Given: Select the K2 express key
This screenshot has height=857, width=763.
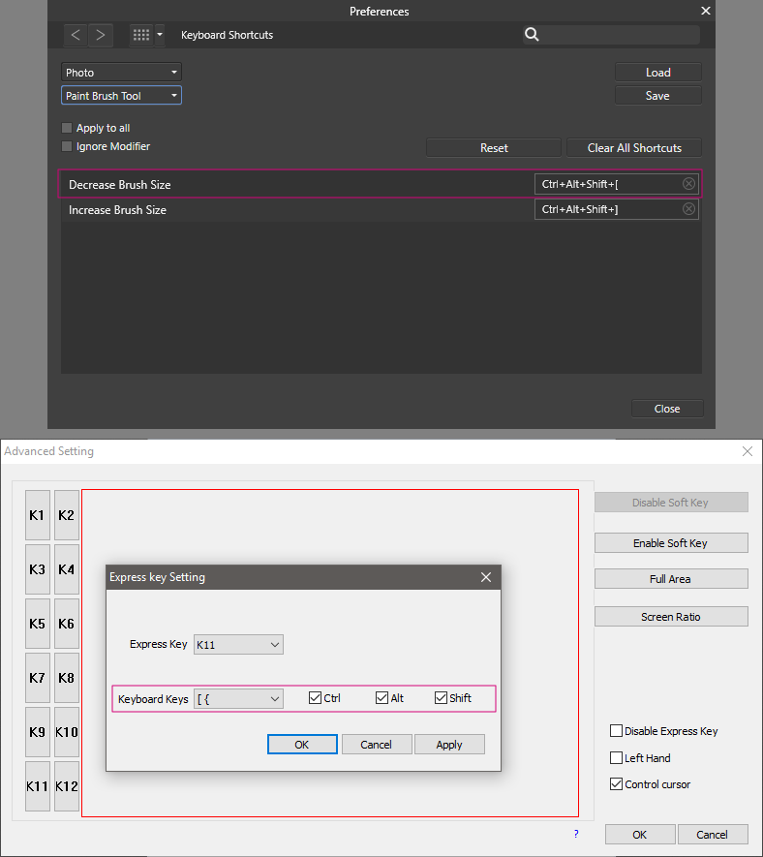Looking at the screenshot, I should (x=67, y=515).
